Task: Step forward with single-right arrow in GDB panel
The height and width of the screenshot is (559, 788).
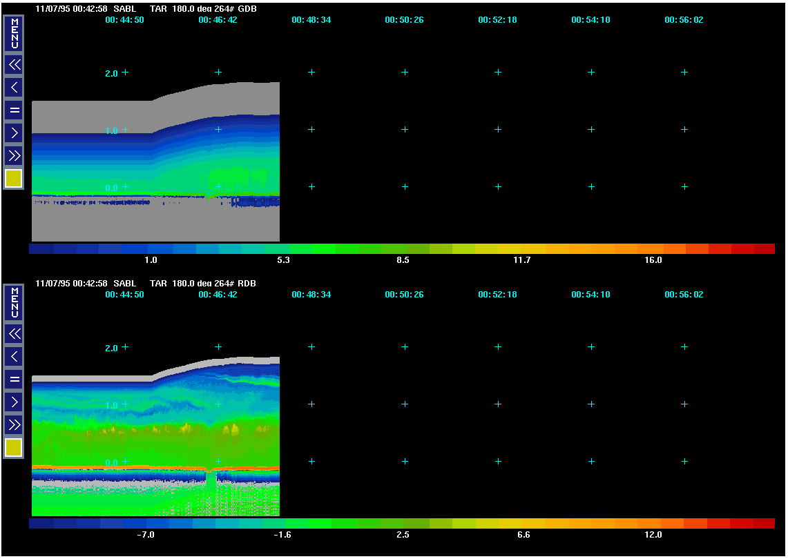Action: pyautogui.click(x=14, y=133)
